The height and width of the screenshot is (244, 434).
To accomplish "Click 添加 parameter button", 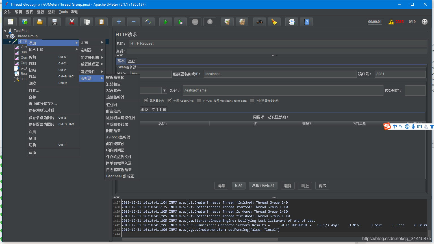I will pyautogui.click(x=238, y=186).
